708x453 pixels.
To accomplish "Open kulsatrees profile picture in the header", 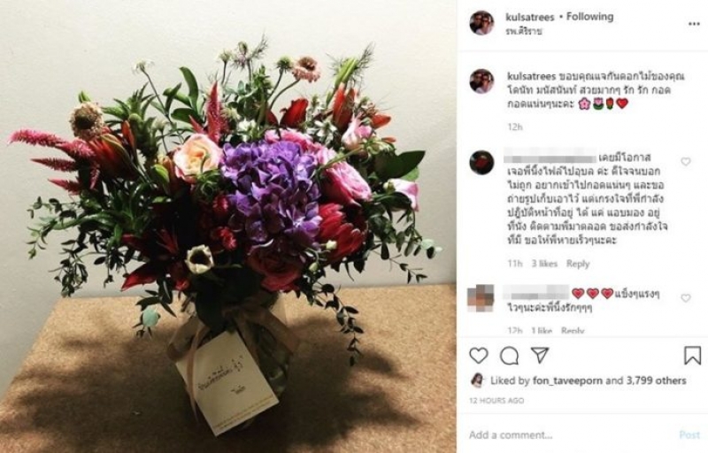I will point(481,23).
